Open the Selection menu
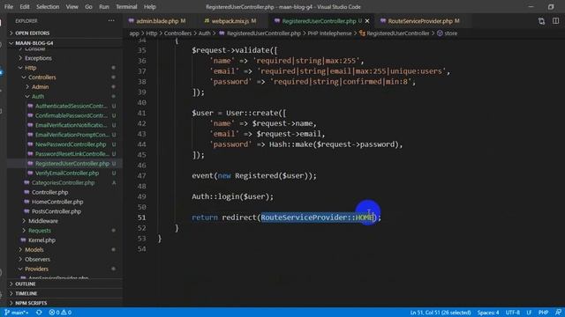The width and height of the screenshot is (565, 317). 48,6
